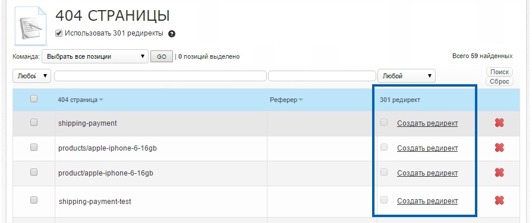Click the Поиск search button
Image resolution: width=532 pixels, height=223 pixels.
499,72
